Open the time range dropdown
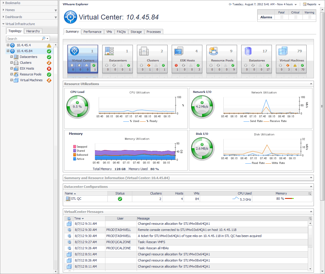This screenshot has width=325, height=274. pyautogui.click(x=296, y=4)
